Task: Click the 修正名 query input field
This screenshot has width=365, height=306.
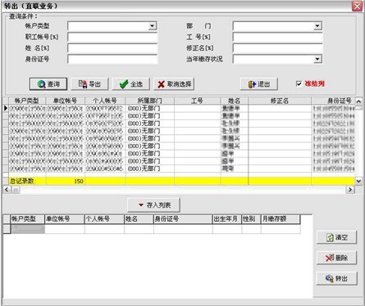Action: 277,48
